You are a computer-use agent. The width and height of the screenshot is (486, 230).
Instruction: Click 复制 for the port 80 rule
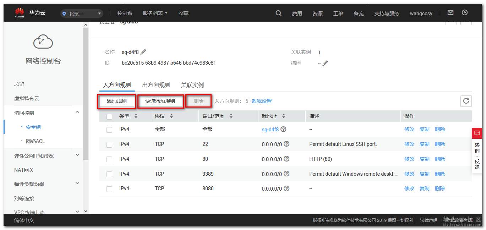(425, 159)
